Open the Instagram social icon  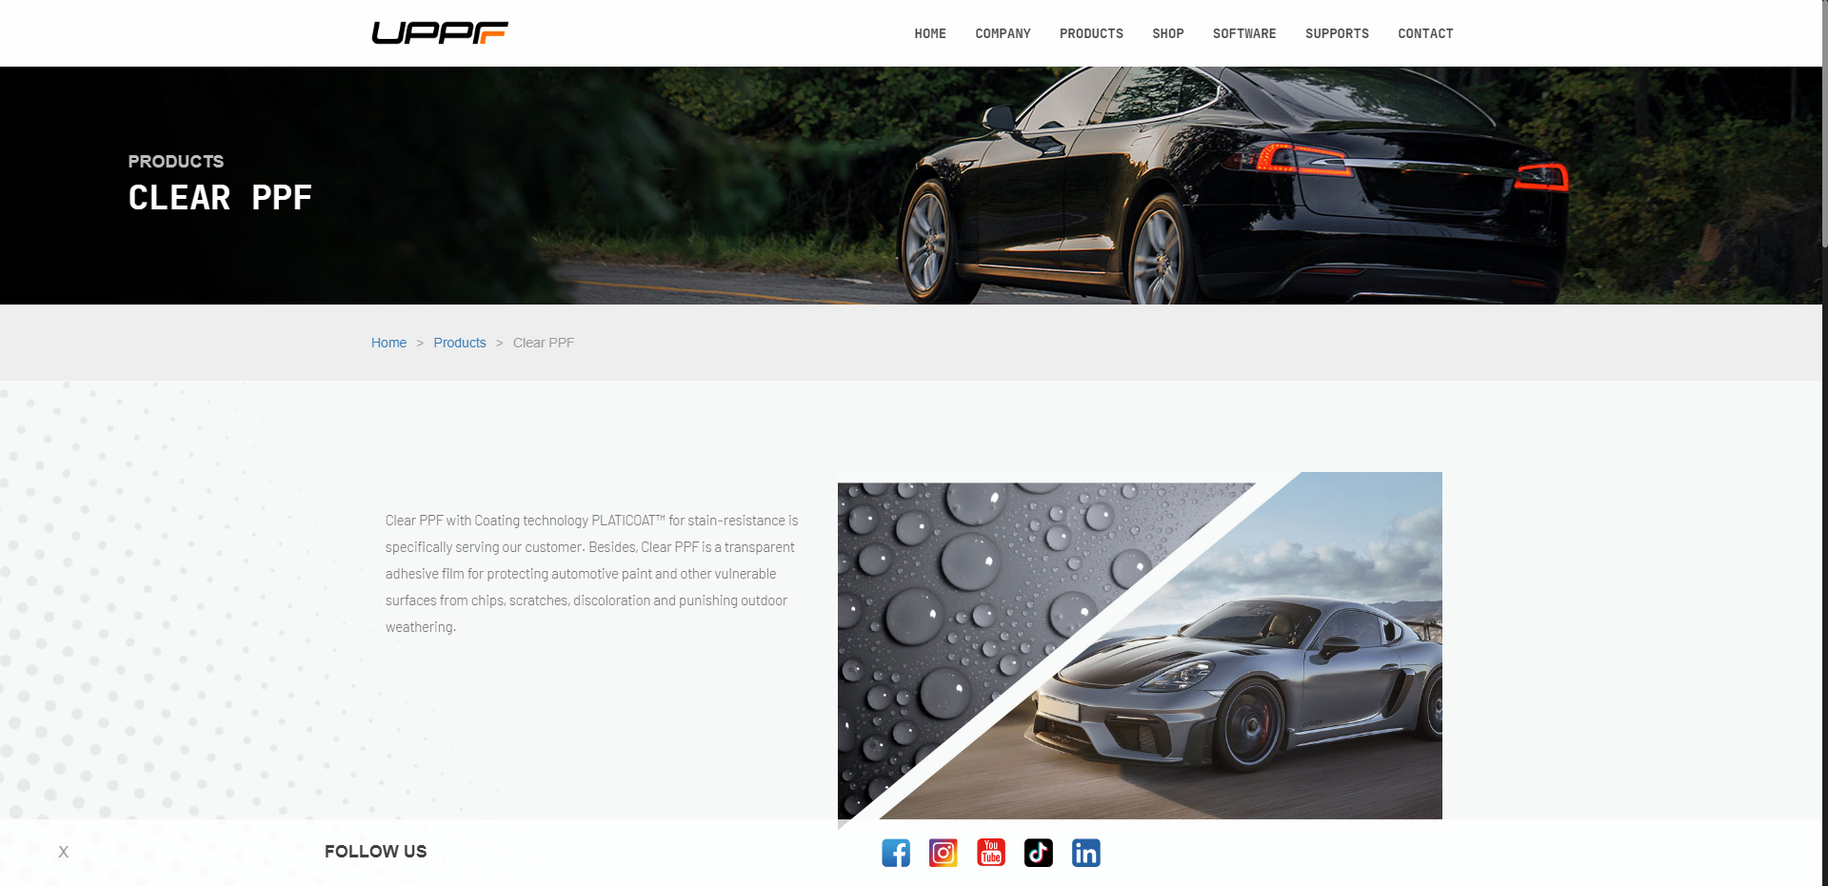click(x=944, y=853)
